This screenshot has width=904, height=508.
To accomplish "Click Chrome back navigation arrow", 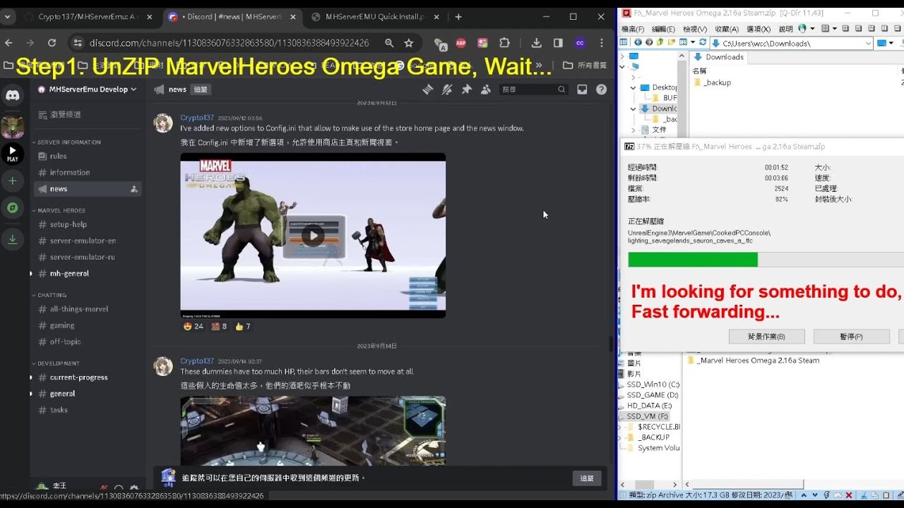I will [x=8, y=43].
